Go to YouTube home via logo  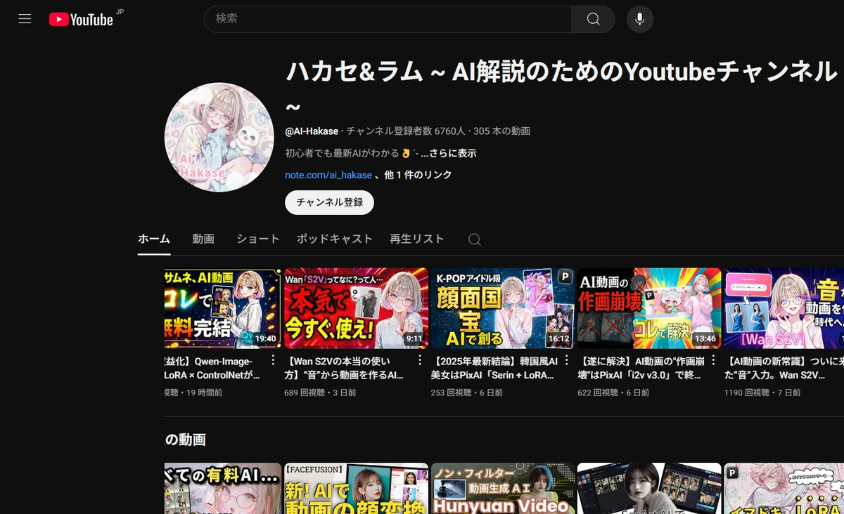[81, 20]
